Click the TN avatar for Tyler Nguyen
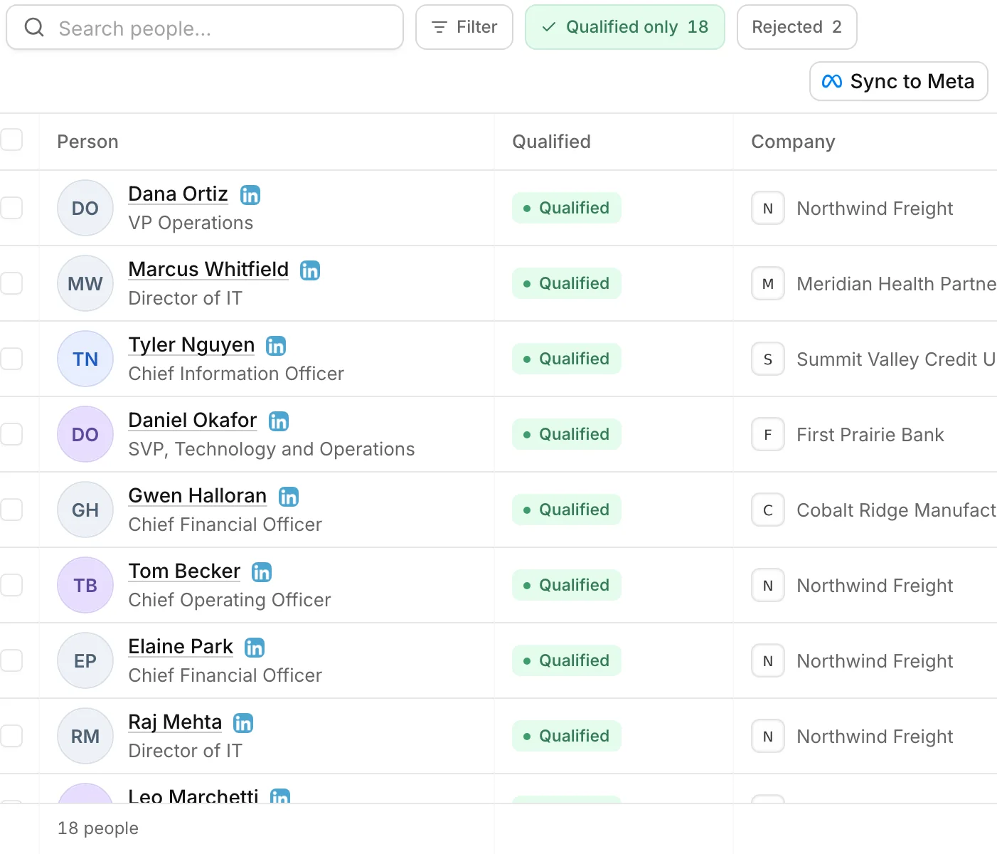 (x=85, y=359)
